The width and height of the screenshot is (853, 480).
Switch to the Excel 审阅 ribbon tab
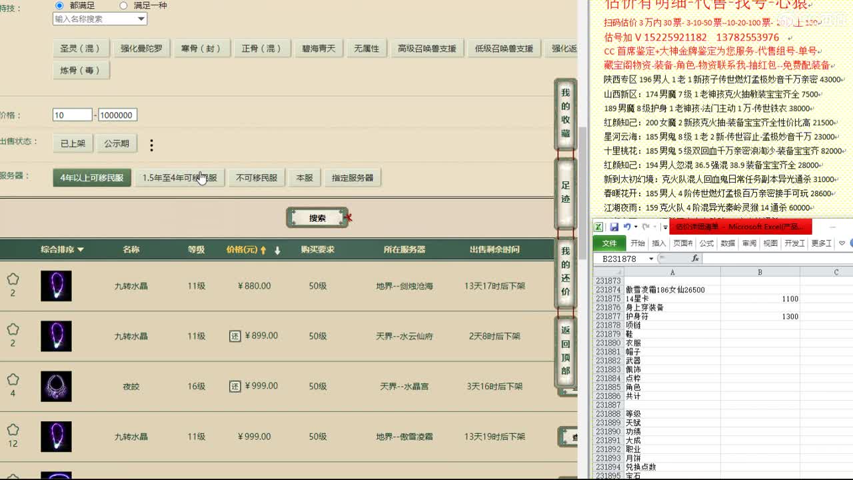[749, 243]
